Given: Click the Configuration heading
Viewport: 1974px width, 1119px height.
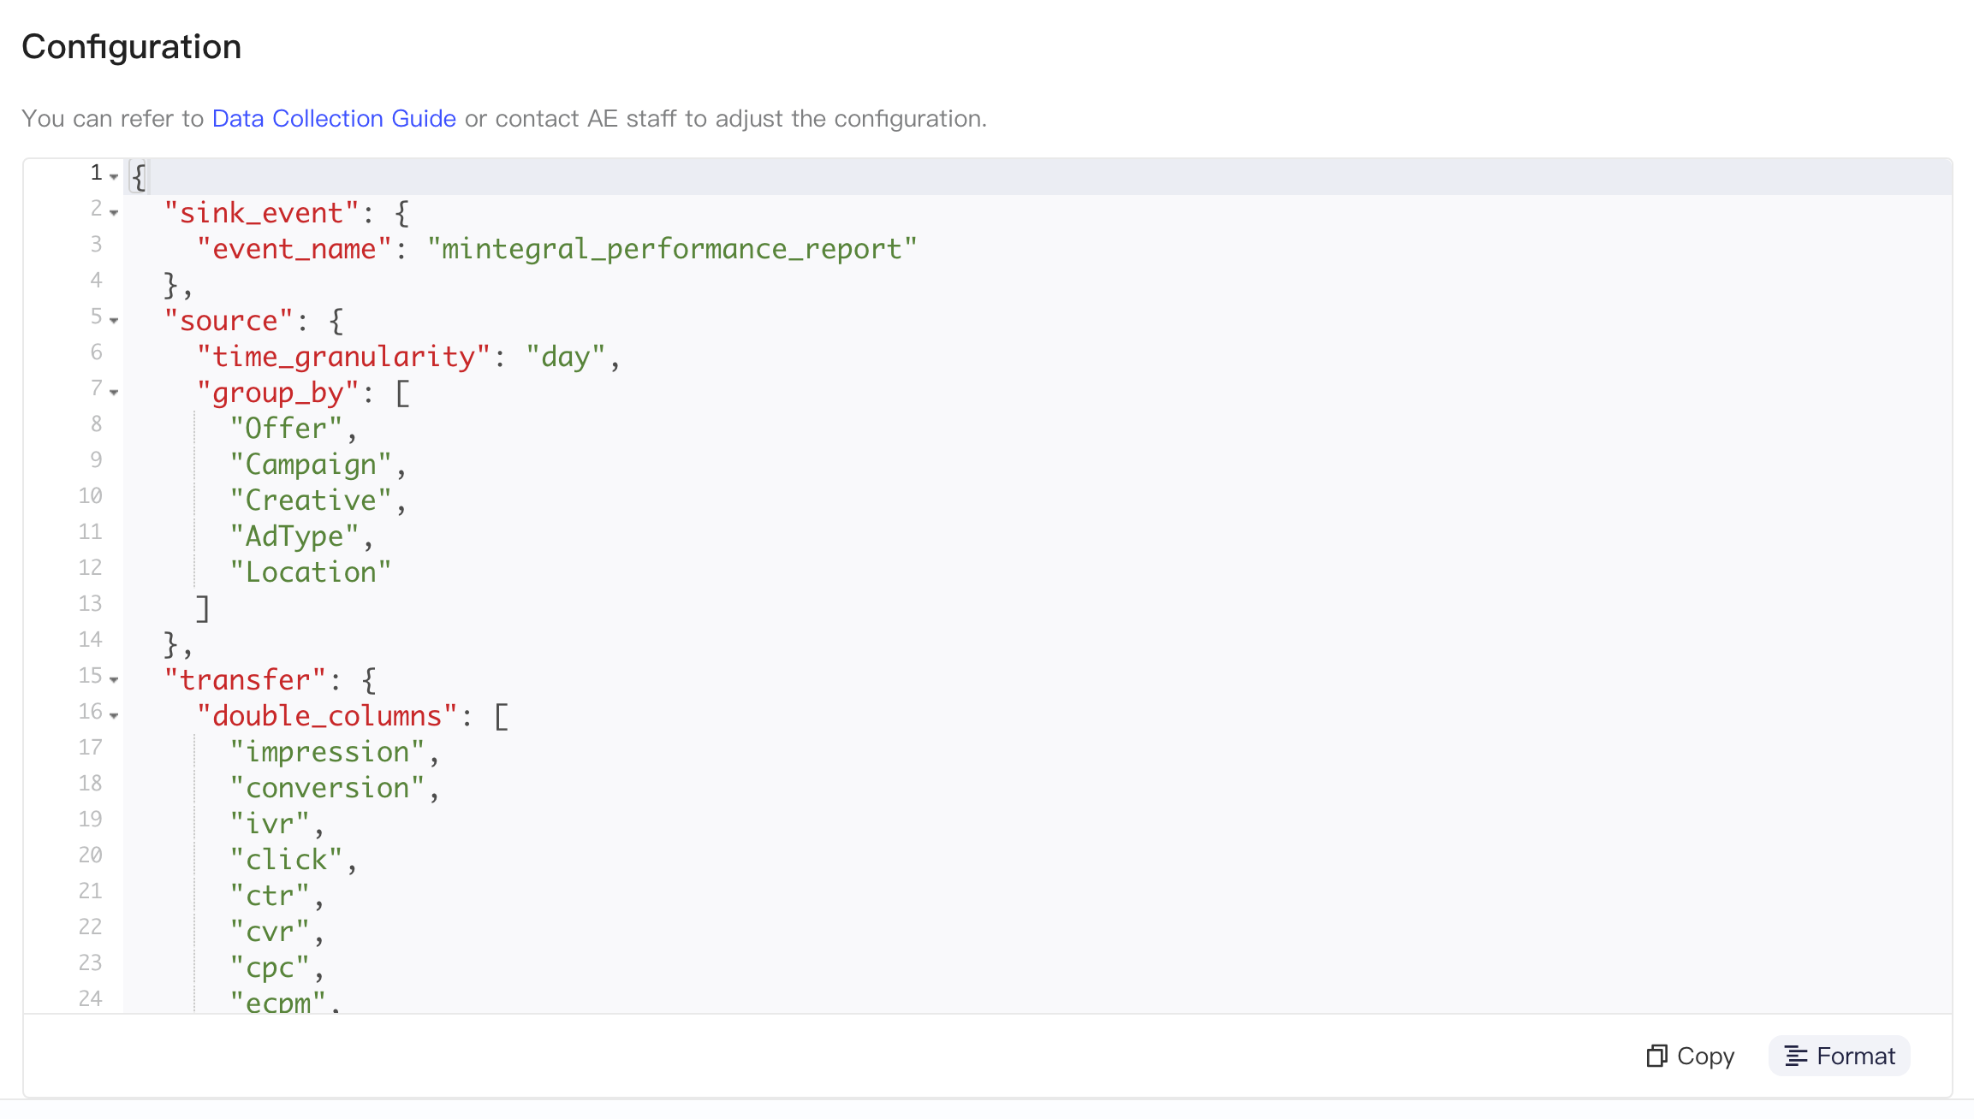Looking at the screenshot, I should pyautogui.click(x=131, y=46).
